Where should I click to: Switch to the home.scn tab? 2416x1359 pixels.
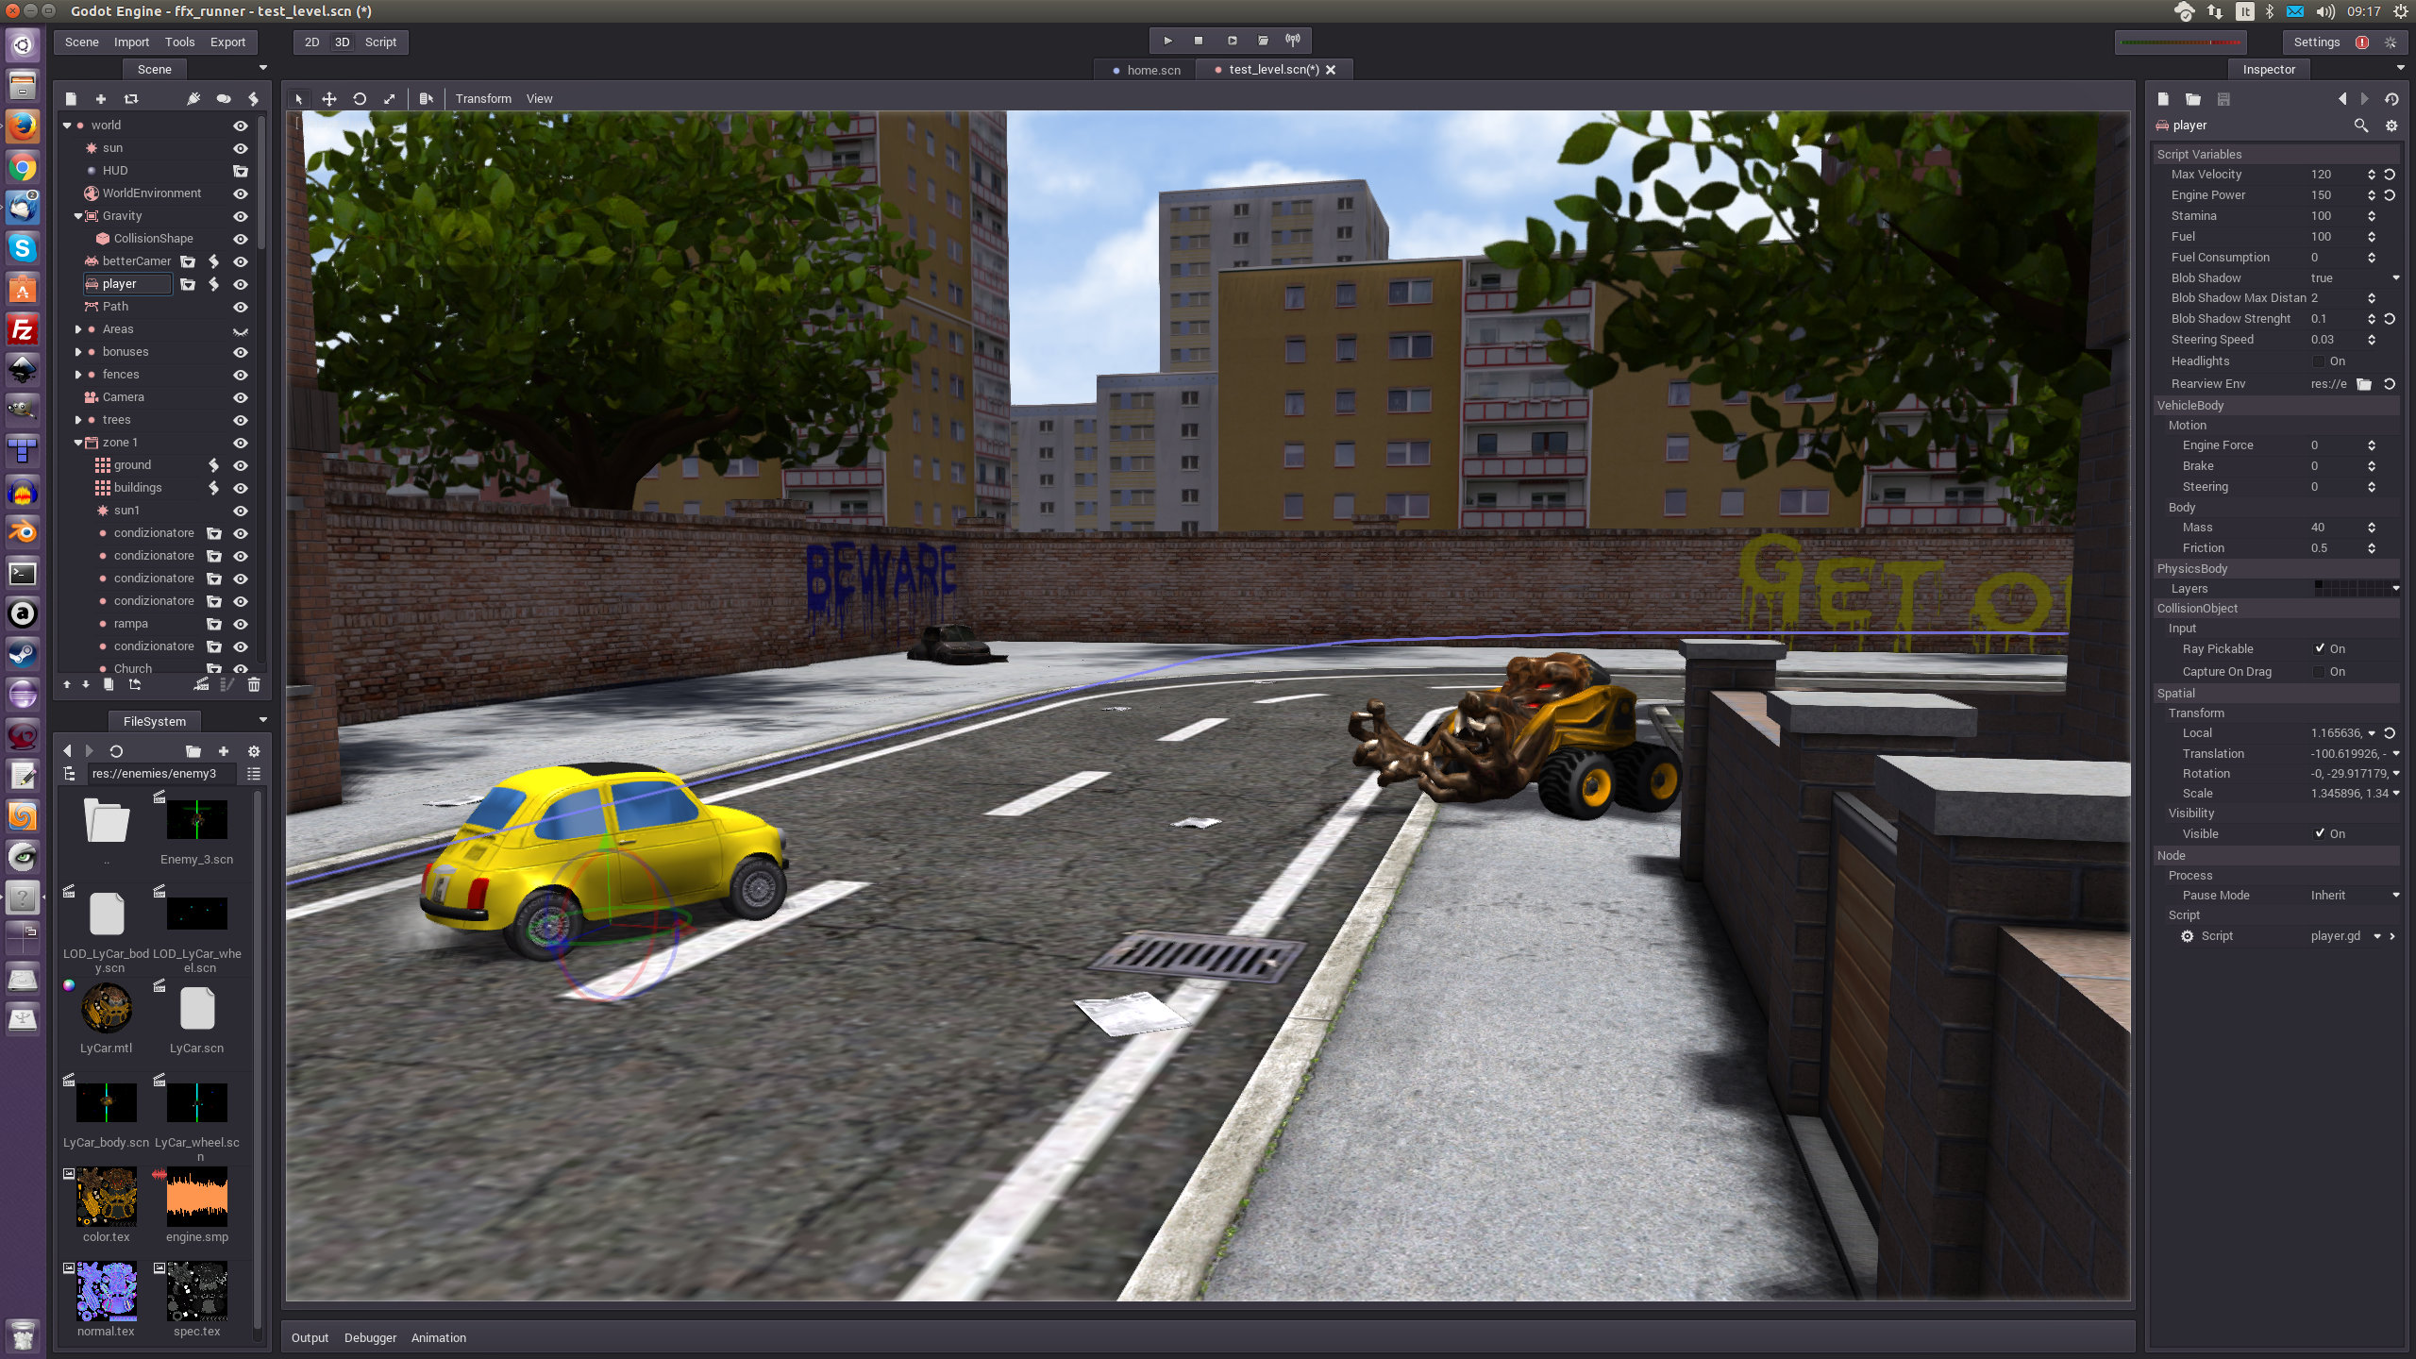click(1151, 70)
